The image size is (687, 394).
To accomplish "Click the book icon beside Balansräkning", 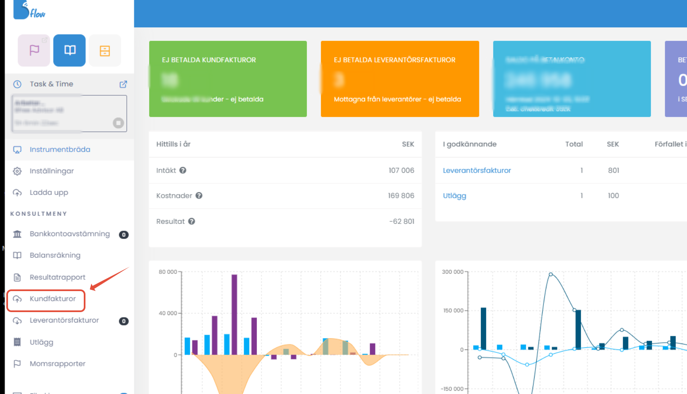I will [x=17, y=255].
